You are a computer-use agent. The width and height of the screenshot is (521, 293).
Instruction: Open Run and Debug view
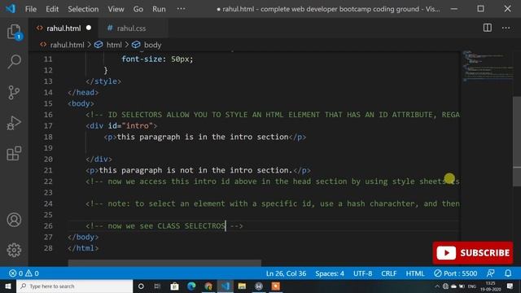tap(14, 123)
